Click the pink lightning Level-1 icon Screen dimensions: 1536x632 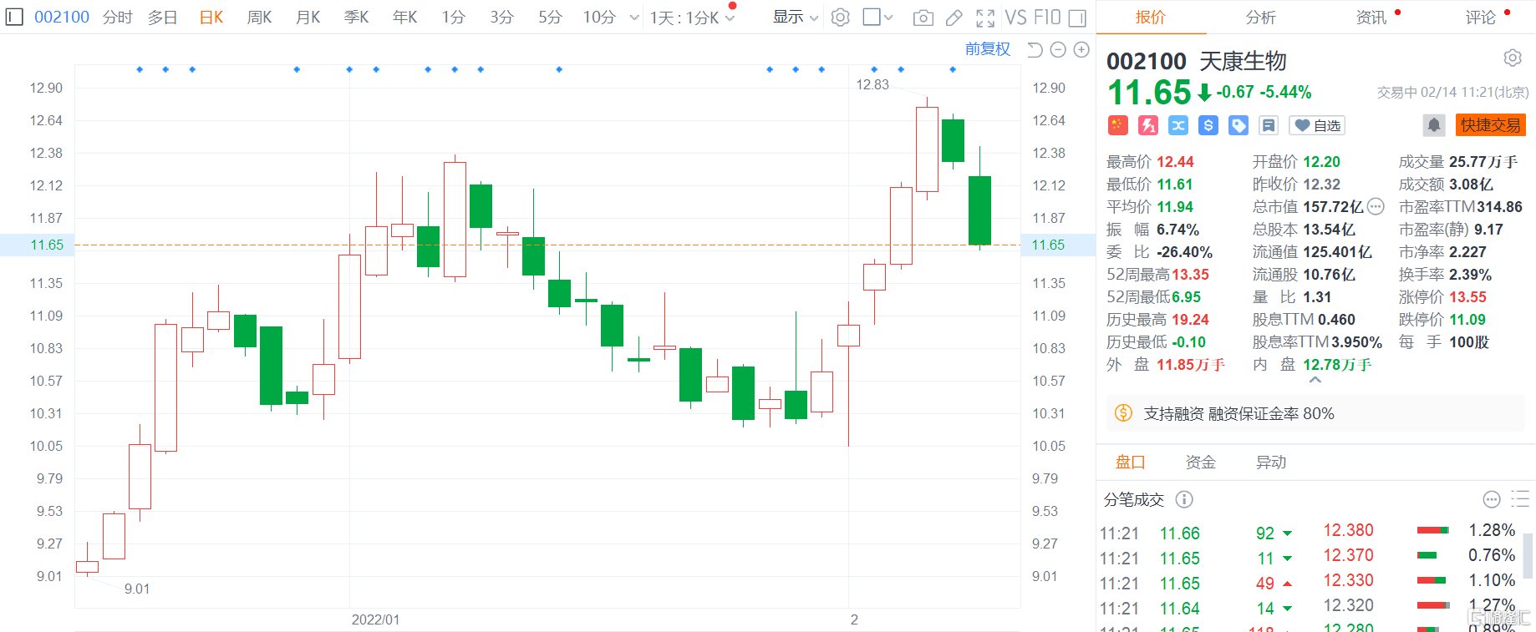1148,125
